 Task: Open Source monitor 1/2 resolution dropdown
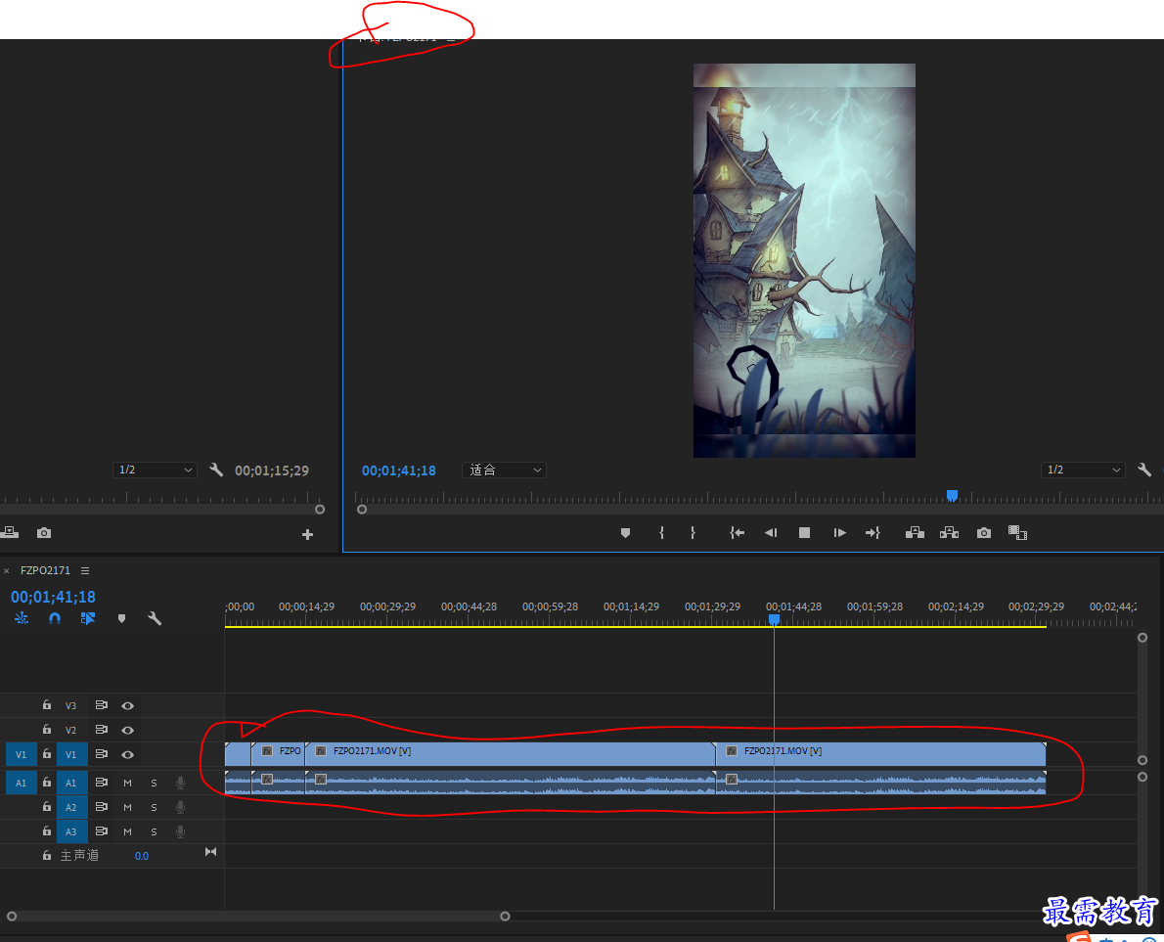coord(155,470)
